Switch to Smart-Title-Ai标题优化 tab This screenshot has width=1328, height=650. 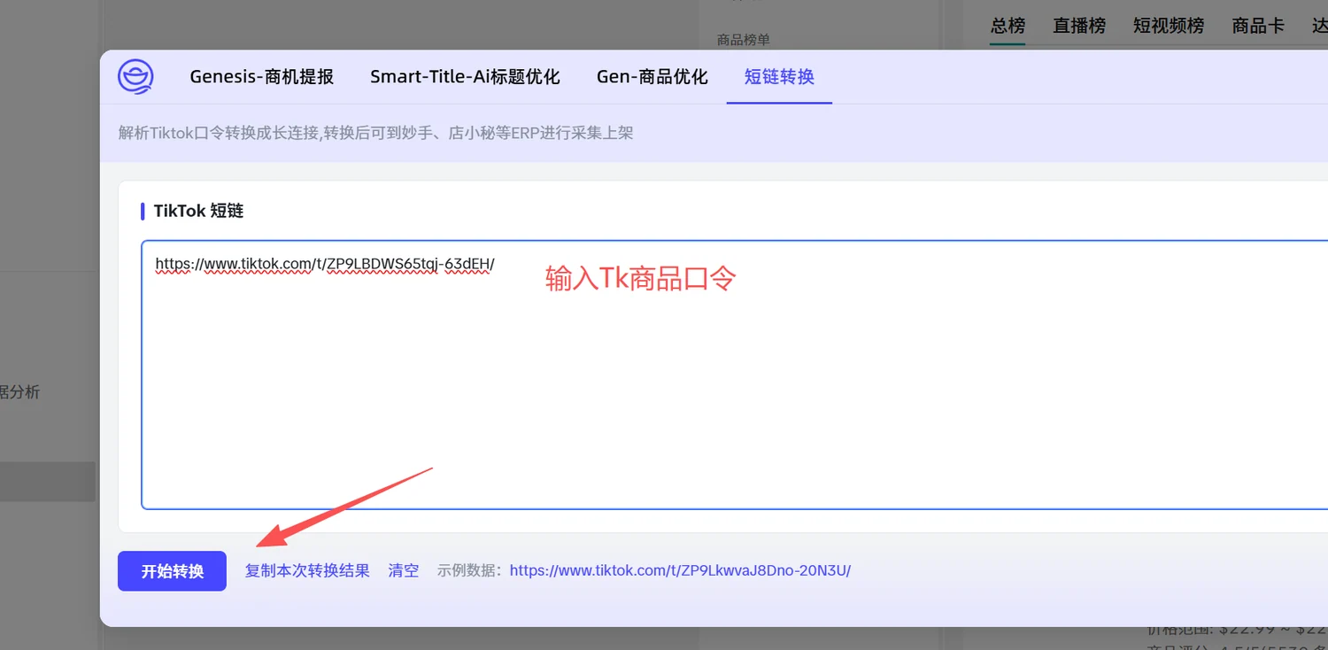pyautogui.click(x=465, y=77)
